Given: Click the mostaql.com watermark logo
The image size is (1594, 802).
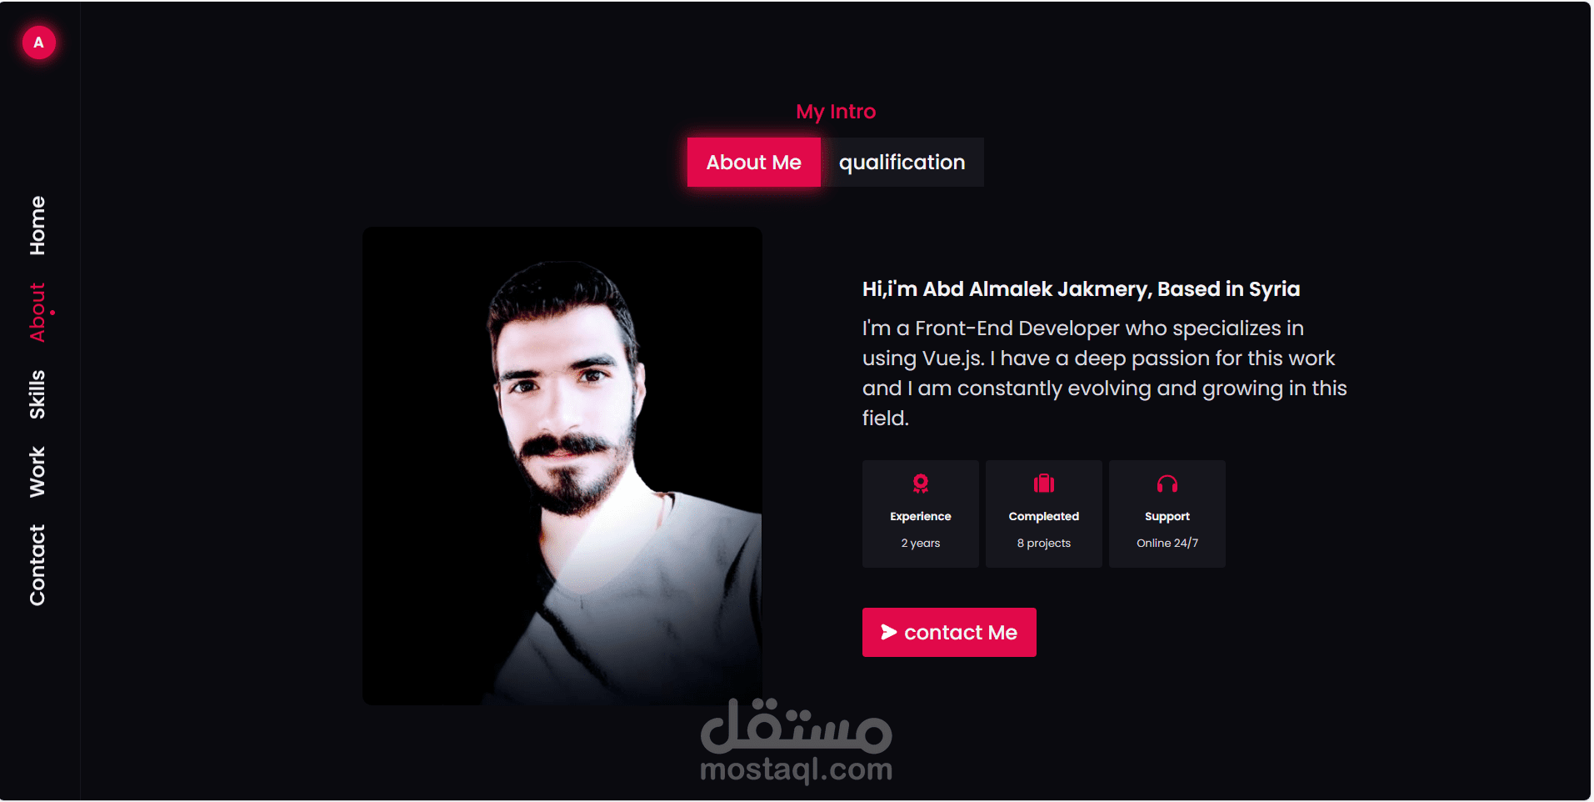Looking at the screenshot, I should [797, 740].
